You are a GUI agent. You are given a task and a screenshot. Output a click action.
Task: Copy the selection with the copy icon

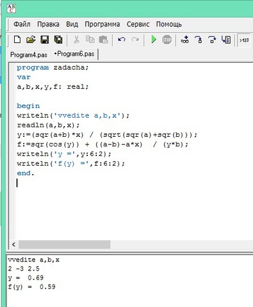pyautogui.click(x=90, y=40)
